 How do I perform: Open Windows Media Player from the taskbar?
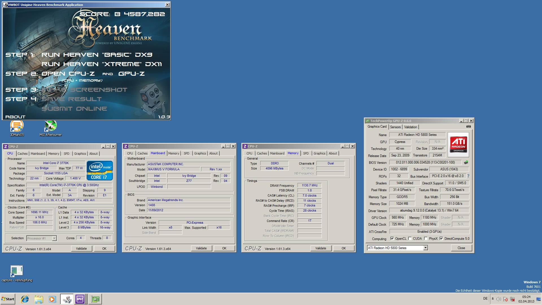(52, 299)
